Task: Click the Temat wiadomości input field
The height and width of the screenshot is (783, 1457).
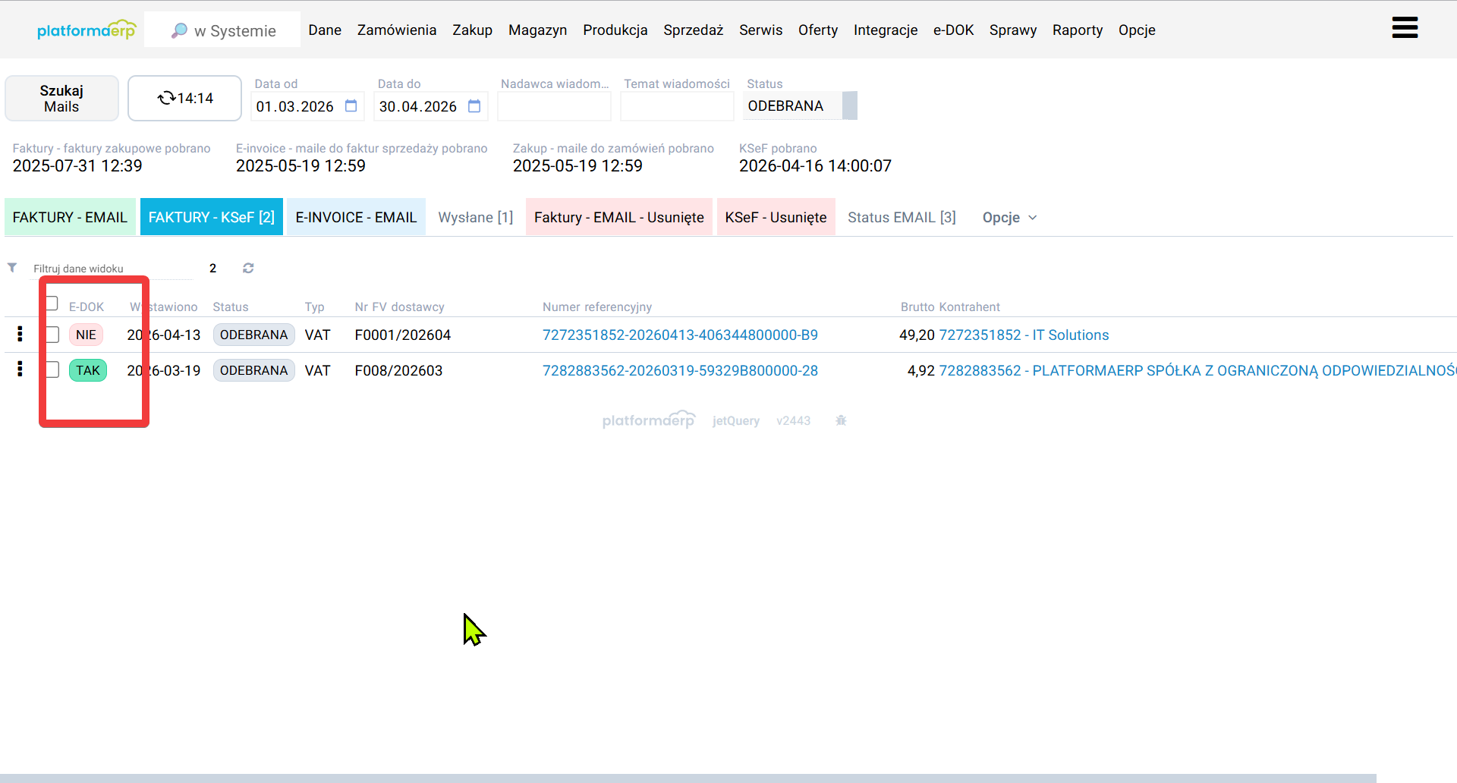Action: coord(676,106)
